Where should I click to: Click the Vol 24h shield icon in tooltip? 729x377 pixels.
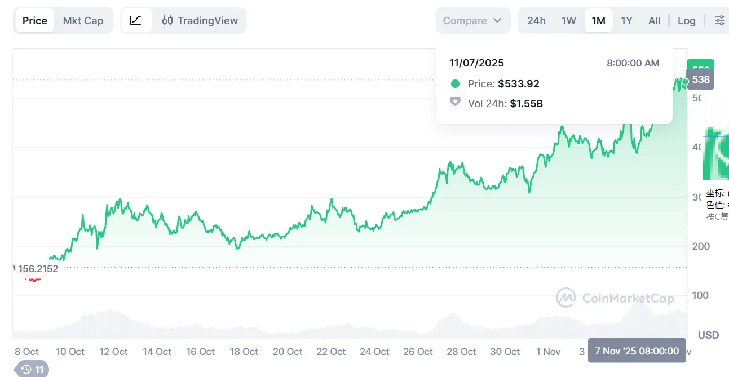[x=454, y=103]
